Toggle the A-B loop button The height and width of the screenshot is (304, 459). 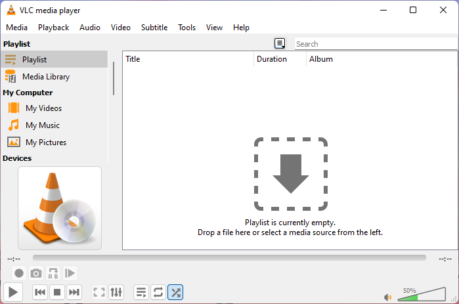point(53,273)
